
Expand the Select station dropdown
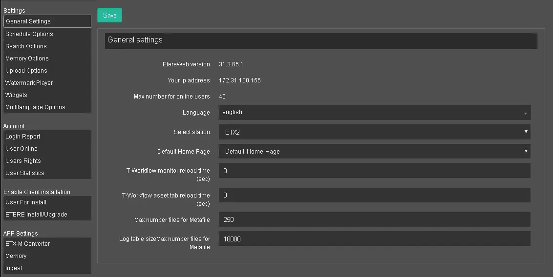pyautogui.click(x=374, y=132)
